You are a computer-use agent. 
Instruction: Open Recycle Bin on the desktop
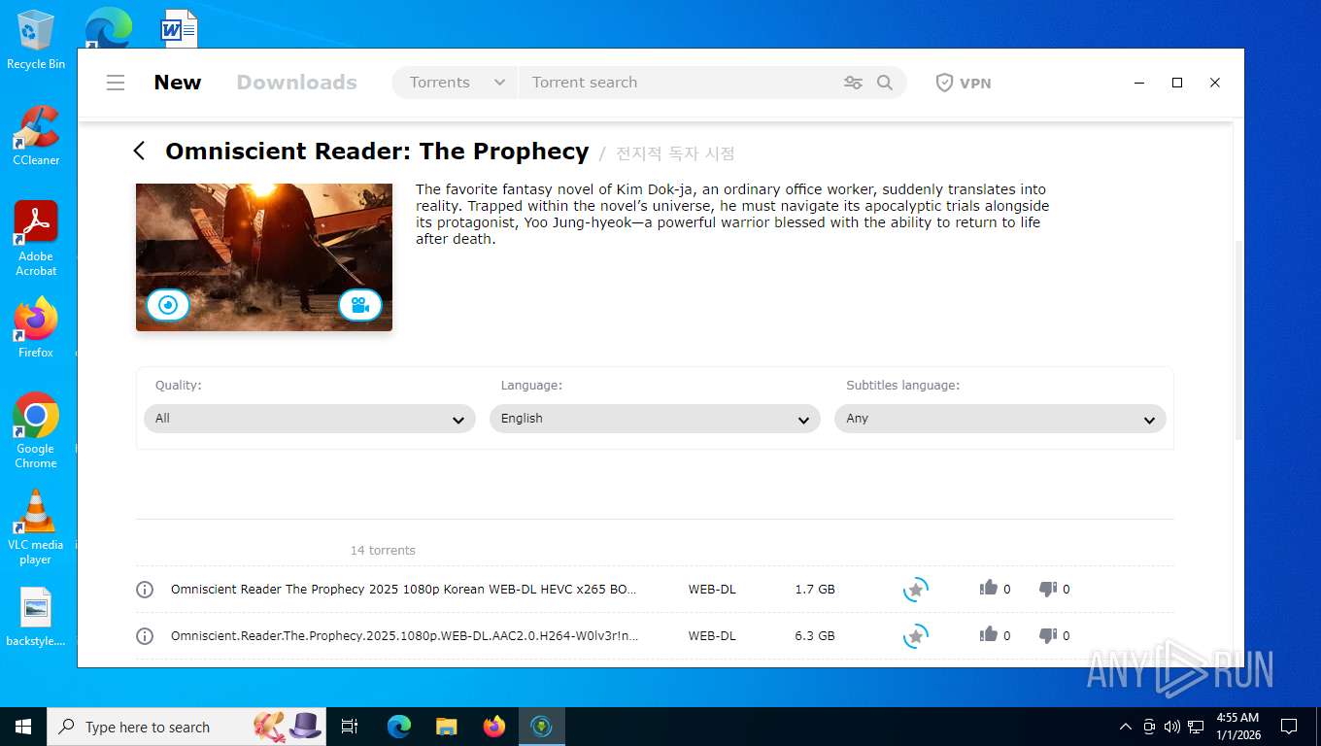click(36, 40)
